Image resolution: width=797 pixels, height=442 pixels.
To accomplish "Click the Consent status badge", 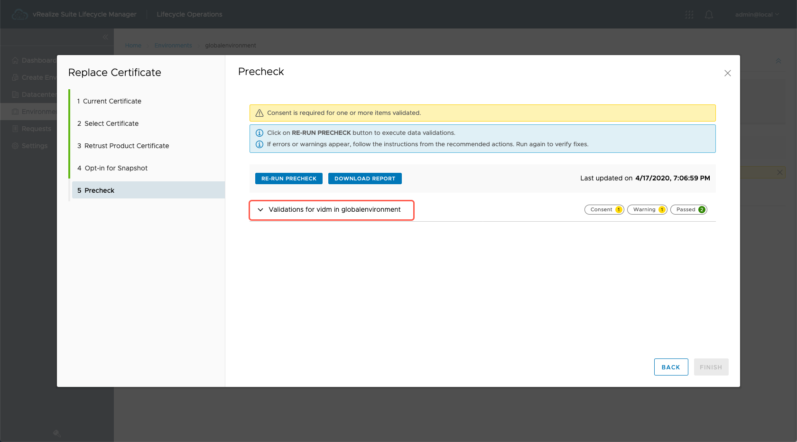I will 604,210.
